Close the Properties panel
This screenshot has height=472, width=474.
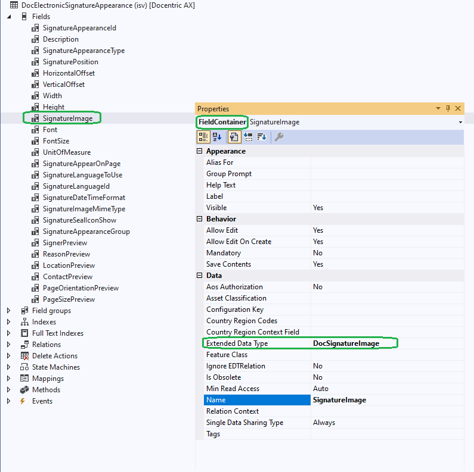458,108
